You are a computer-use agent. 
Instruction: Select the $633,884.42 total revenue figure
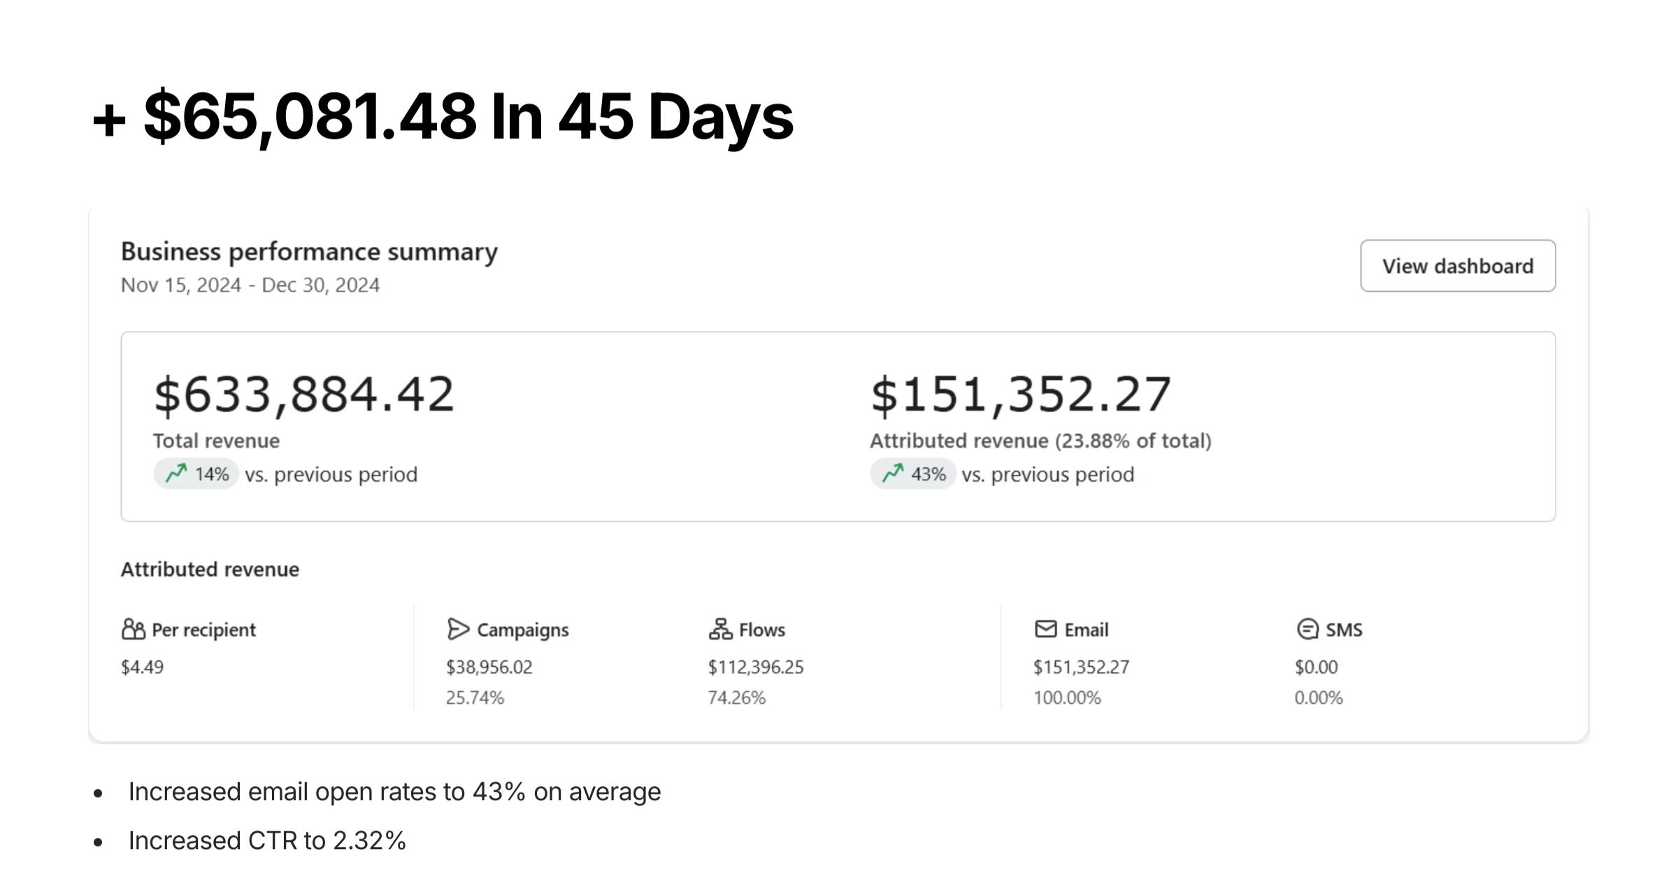click(303, 394)
